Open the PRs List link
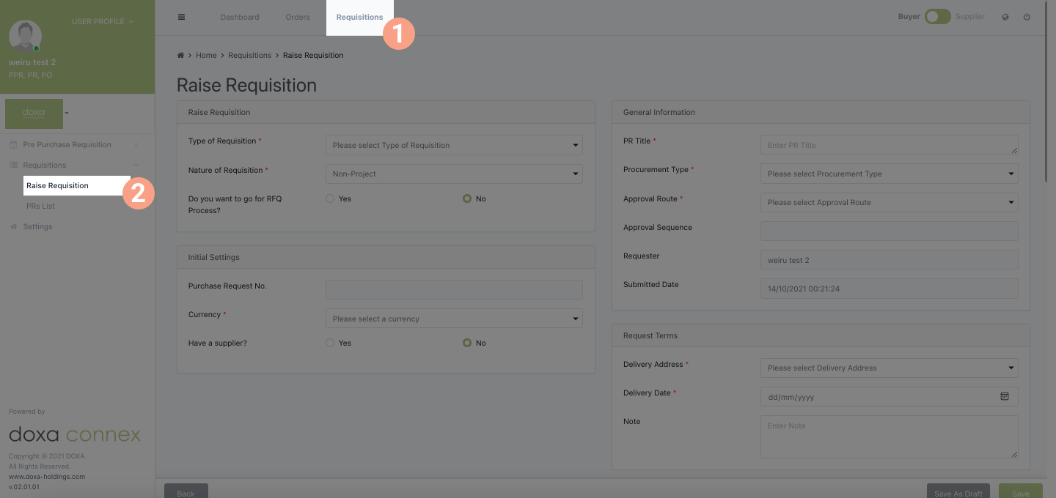Viewport: 1056px width, 498px height. pos(40,206)
